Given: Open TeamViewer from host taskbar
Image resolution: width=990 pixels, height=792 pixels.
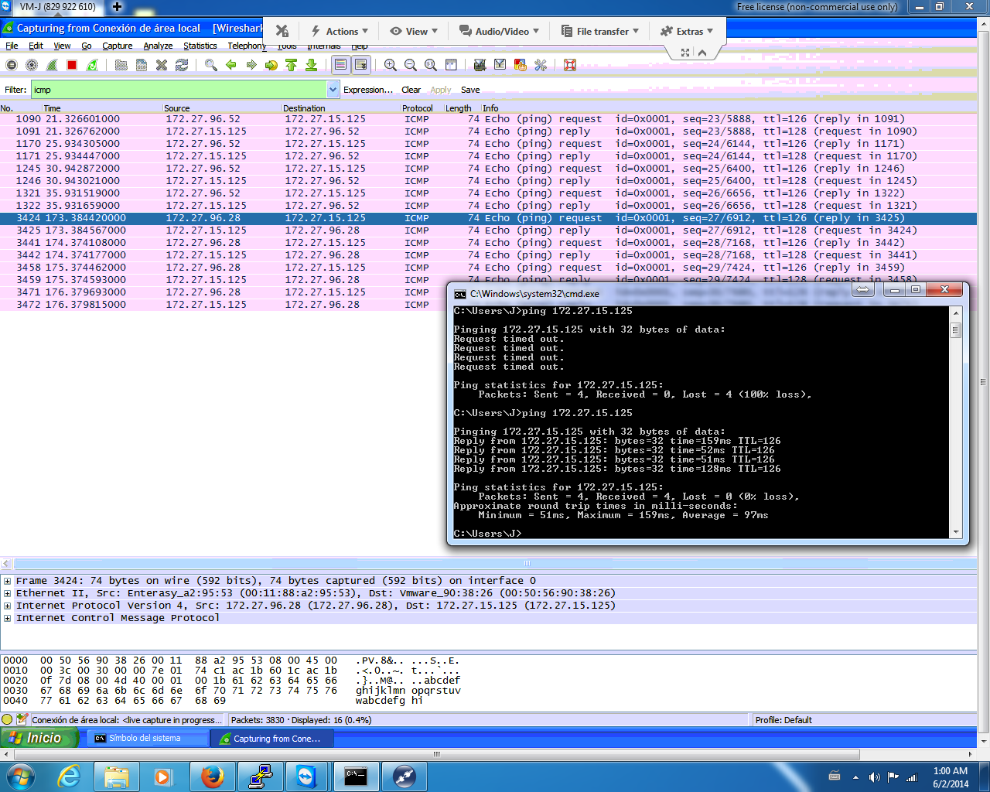Looking at the screenshot, I should (x=308, y=776).
